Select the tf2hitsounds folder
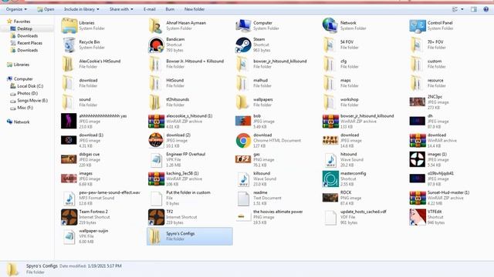 169,102
